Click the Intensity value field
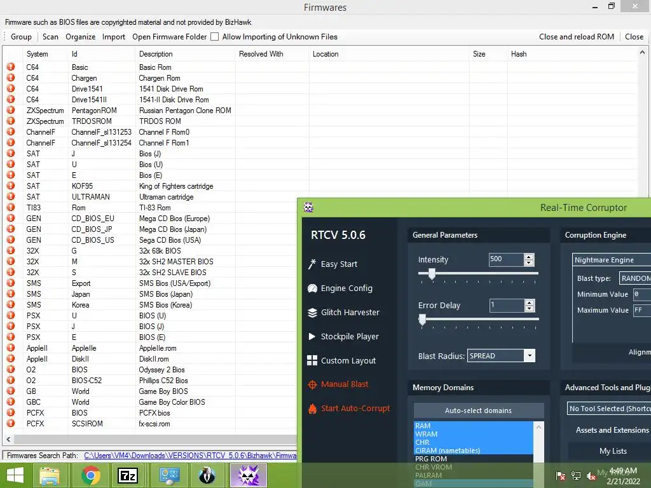 pyautogui.click(x=505, y=259)
